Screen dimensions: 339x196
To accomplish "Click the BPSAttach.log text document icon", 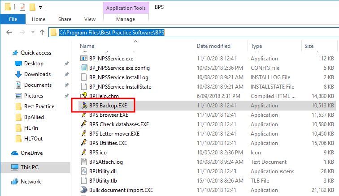I will tap(84, 162).
